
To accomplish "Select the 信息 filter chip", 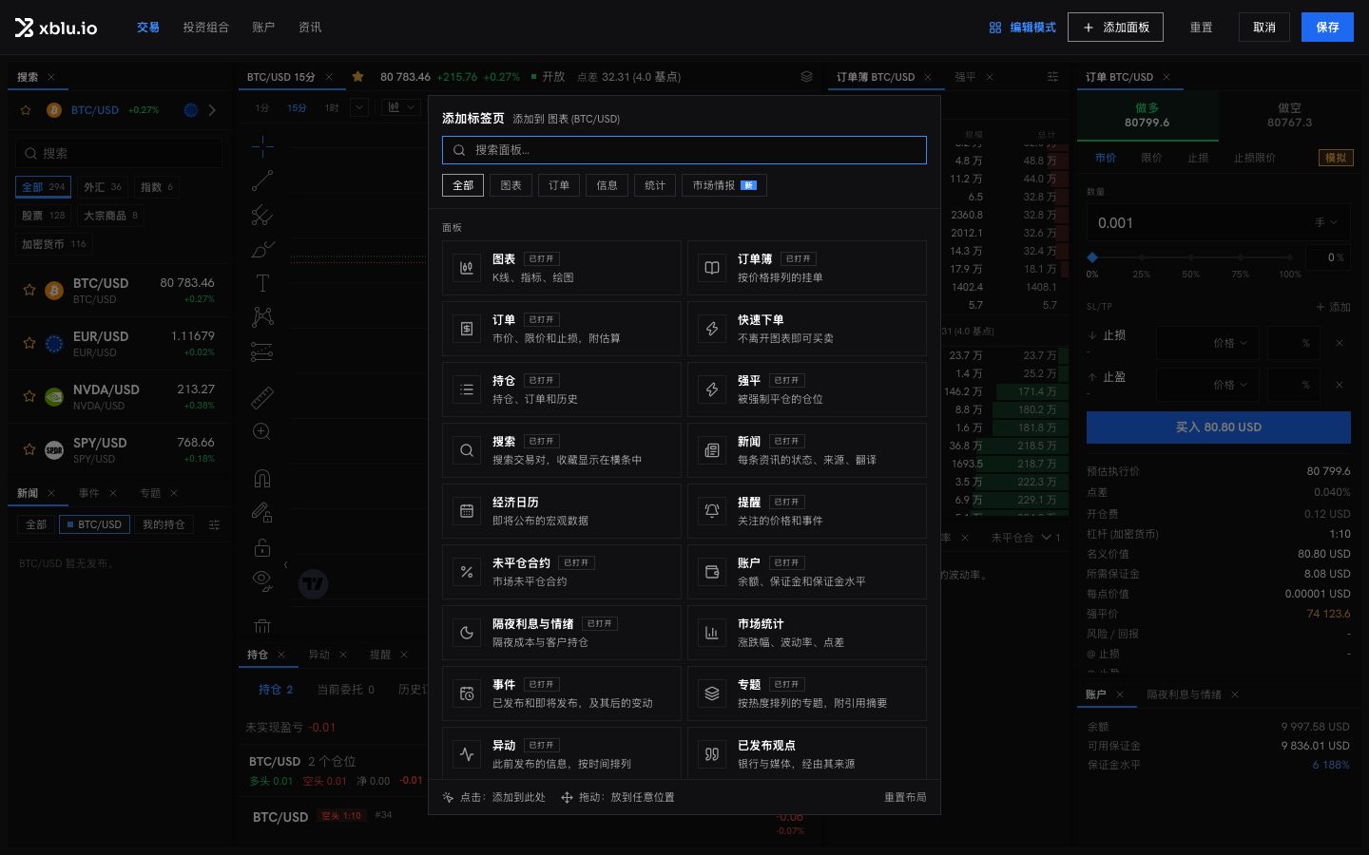I will [x=607, y=185].
